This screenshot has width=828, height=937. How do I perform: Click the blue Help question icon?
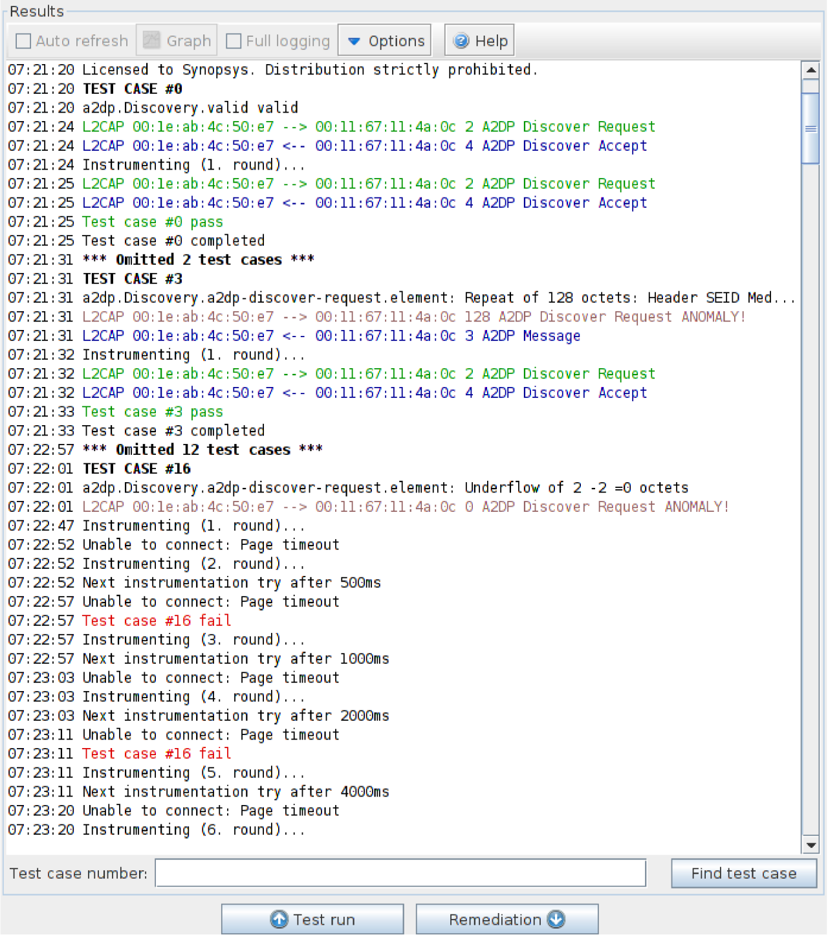461,41
